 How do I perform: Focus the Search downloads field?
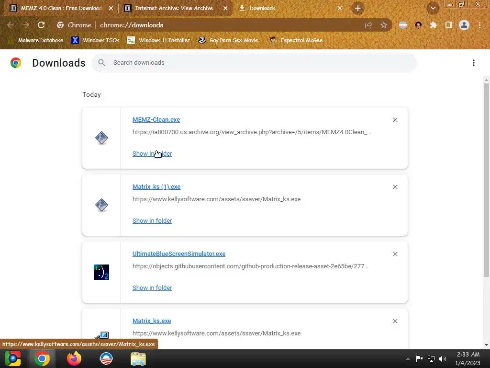click(254, 63)
